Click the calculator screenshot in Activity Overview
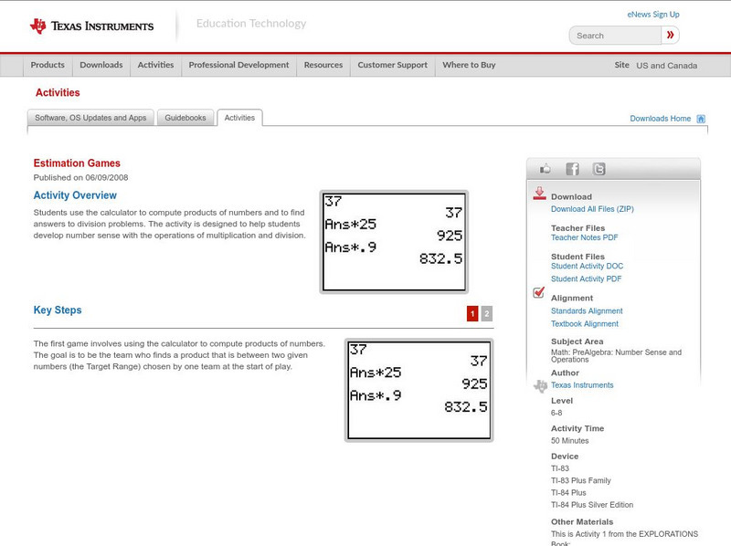Image resolution: width=731 pixels, height=546 pixels. pyautogui.click(x=394, y=242)
